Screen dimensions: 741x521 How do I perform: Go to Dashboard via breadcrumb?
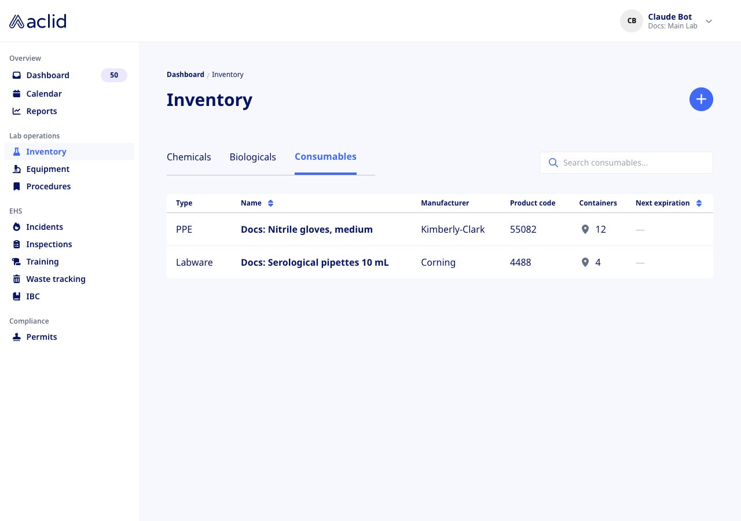tap(185, 75)
